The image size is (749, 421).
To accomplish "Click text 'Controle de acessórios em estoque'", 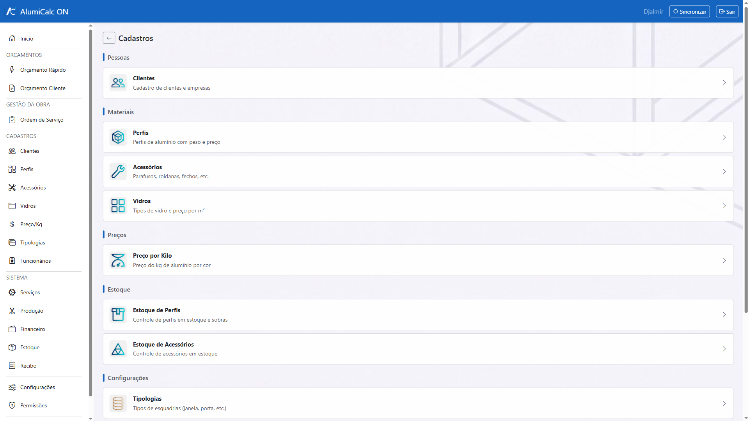I will point(175,354).
